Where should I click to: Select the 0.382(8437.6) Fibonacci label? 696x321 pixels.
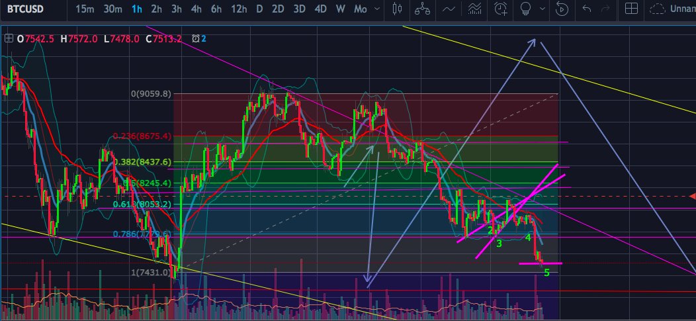pos(142,162)
